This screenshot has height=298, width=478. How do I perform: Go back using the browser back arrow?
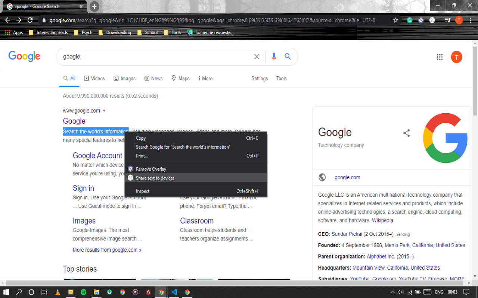[x=7, y=20]
